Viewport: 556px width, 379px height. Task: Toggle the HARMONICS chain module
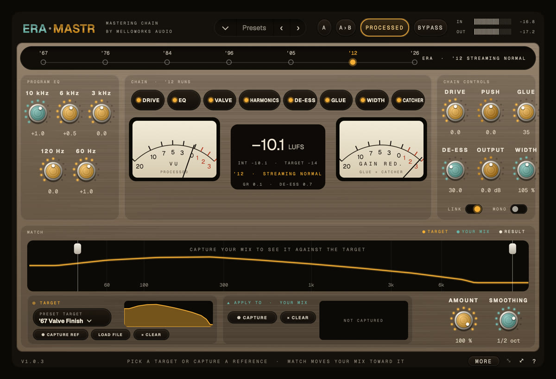pos(259,100)
